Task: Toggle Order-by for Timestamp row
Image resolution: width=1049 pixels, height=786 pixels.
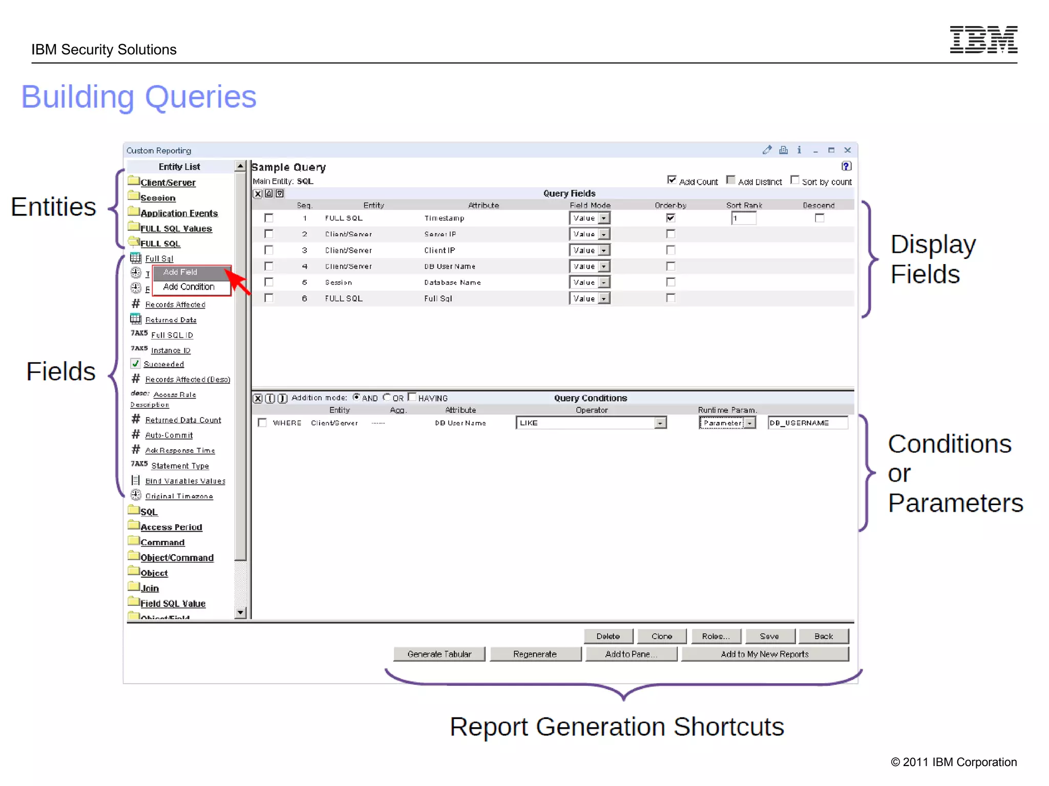Action: pos(670,218)
